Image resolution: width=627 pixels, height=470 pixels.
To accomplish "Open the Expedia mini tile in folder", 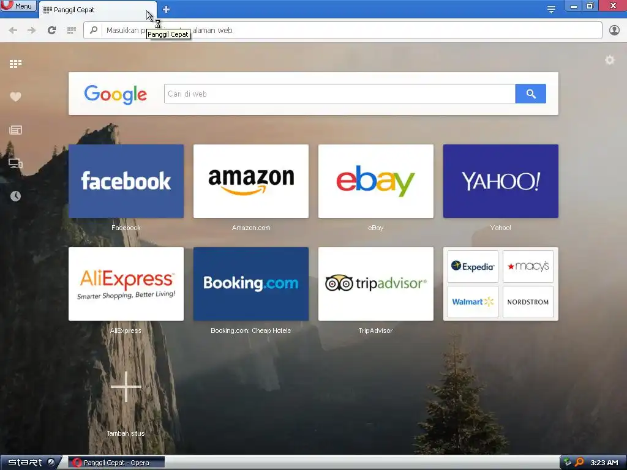I will click(473, 267).
